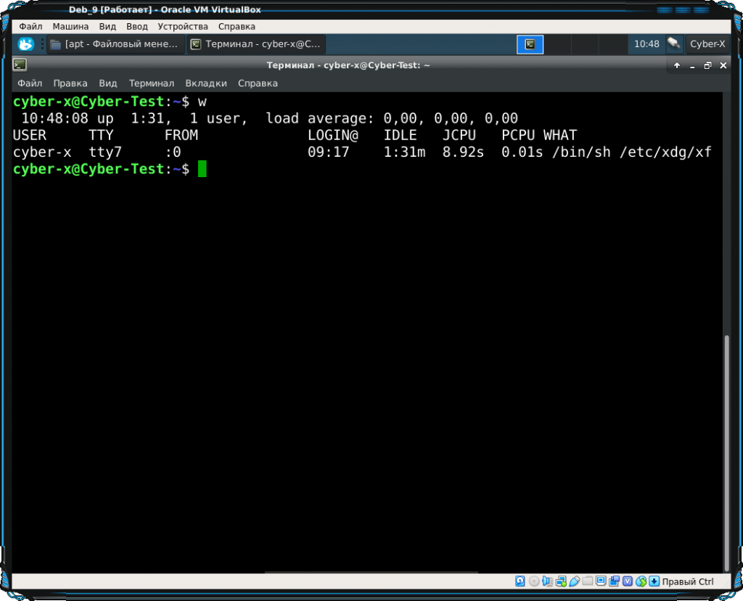This screenshot has width=743, height=601.
Task: Maximize the terminal window
Action: click(x=707, y=65)
